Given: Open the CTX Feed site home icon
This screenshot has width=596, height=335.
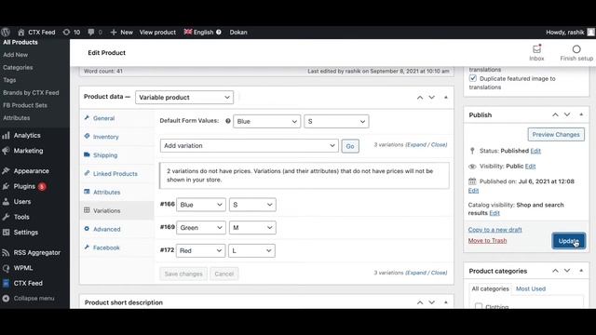Looking at the screenshot, I should tap(21, 33).
